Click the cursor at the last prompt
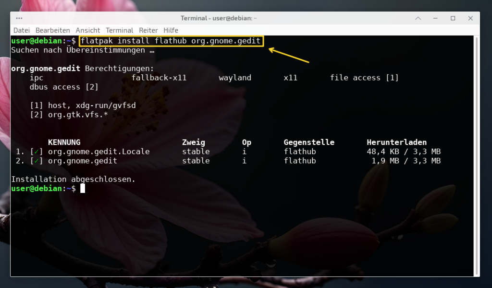 click(83, 189)
